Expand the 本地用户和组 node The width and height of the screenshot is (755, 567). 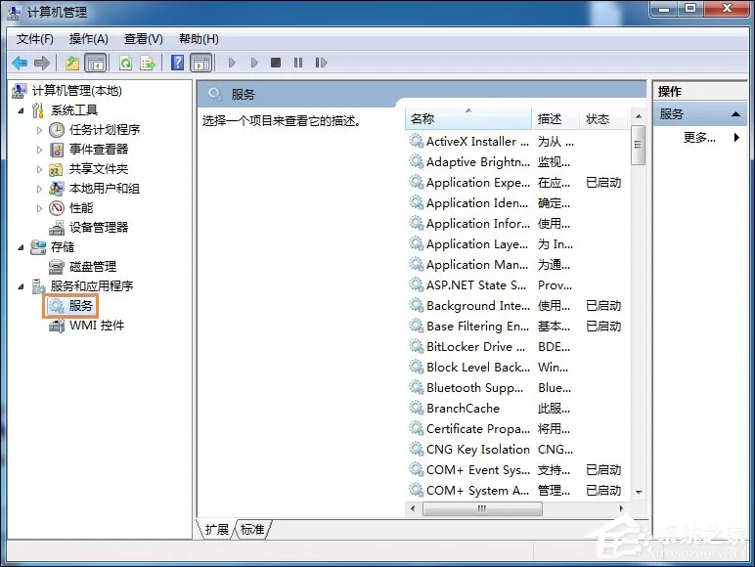pos(39,189)
